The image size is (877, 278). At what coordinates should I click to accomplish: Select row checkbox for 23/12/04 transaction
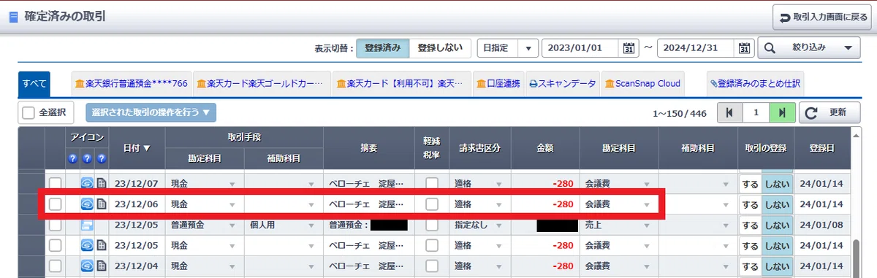point(56,266)
